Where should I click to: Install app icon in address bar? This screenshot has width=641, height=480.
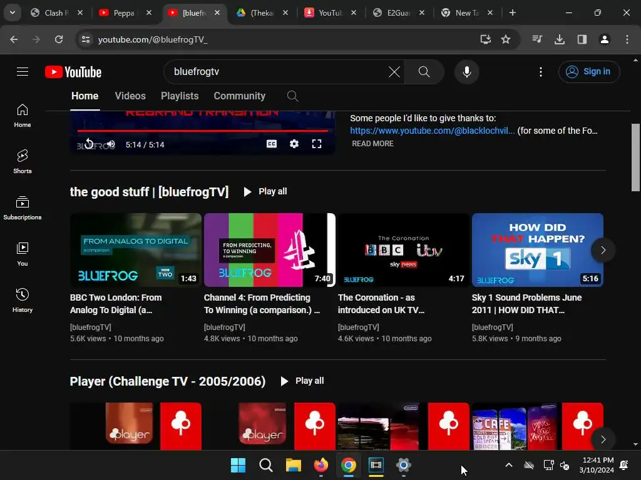pyautogui.click(x=485, y=39)
